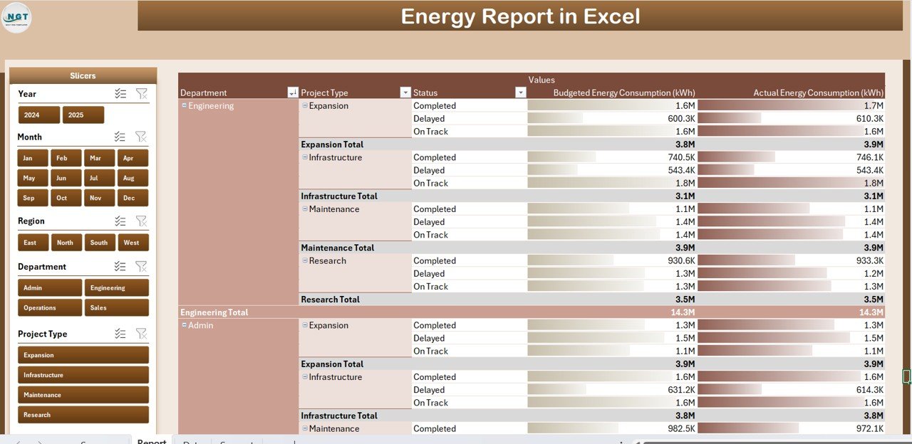Click the Region slicer multi-select icon
The height and width of the screenshot is (444, 912).
[x=120, y=221]
